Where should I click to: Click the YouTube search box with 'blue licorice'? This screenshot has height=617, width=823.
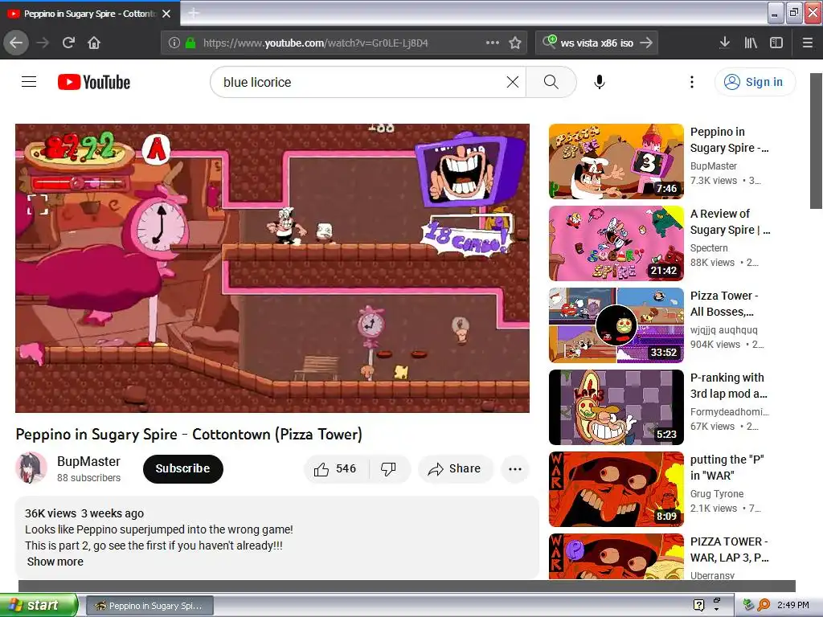point(361,82)
